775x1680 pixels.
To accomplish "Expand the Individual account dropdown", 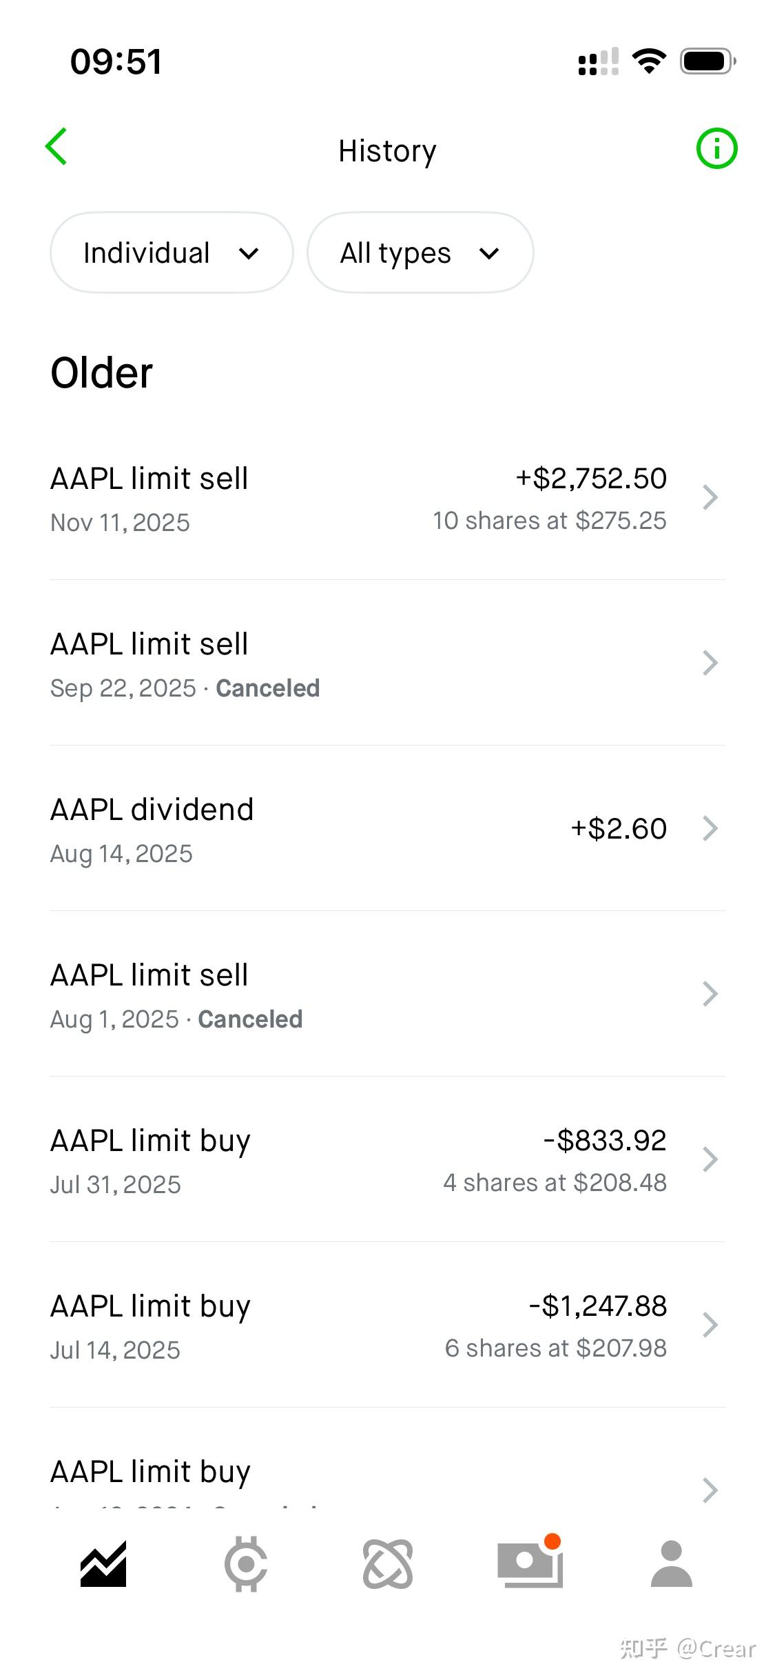I will click(x=172, y=253).
